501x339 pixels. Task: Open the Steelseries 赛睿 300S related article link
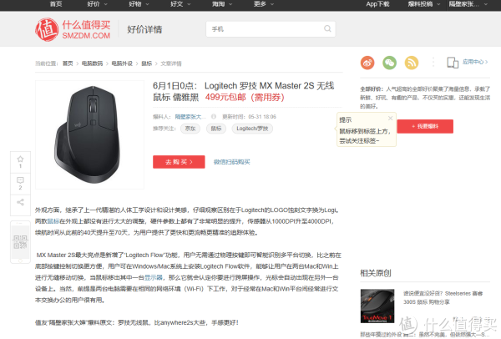443,297
